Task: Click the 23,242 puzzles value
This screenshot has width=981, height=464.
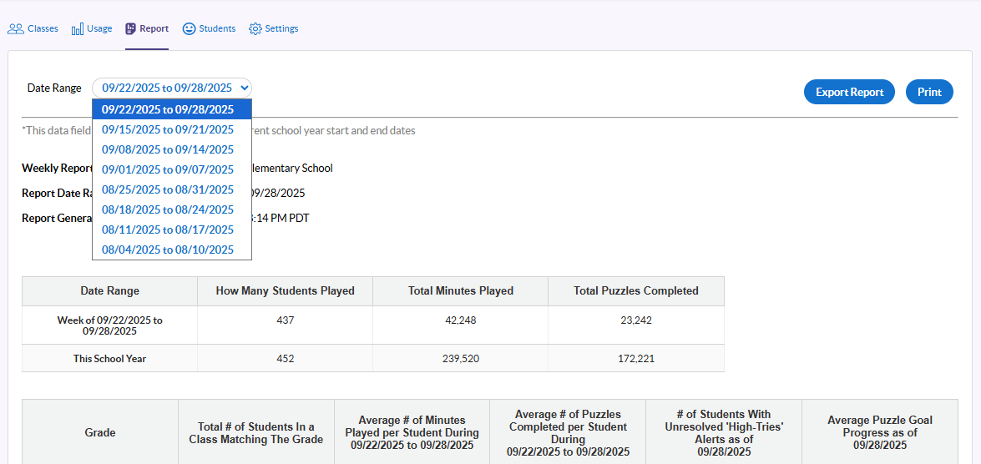Action: point(636,320)
